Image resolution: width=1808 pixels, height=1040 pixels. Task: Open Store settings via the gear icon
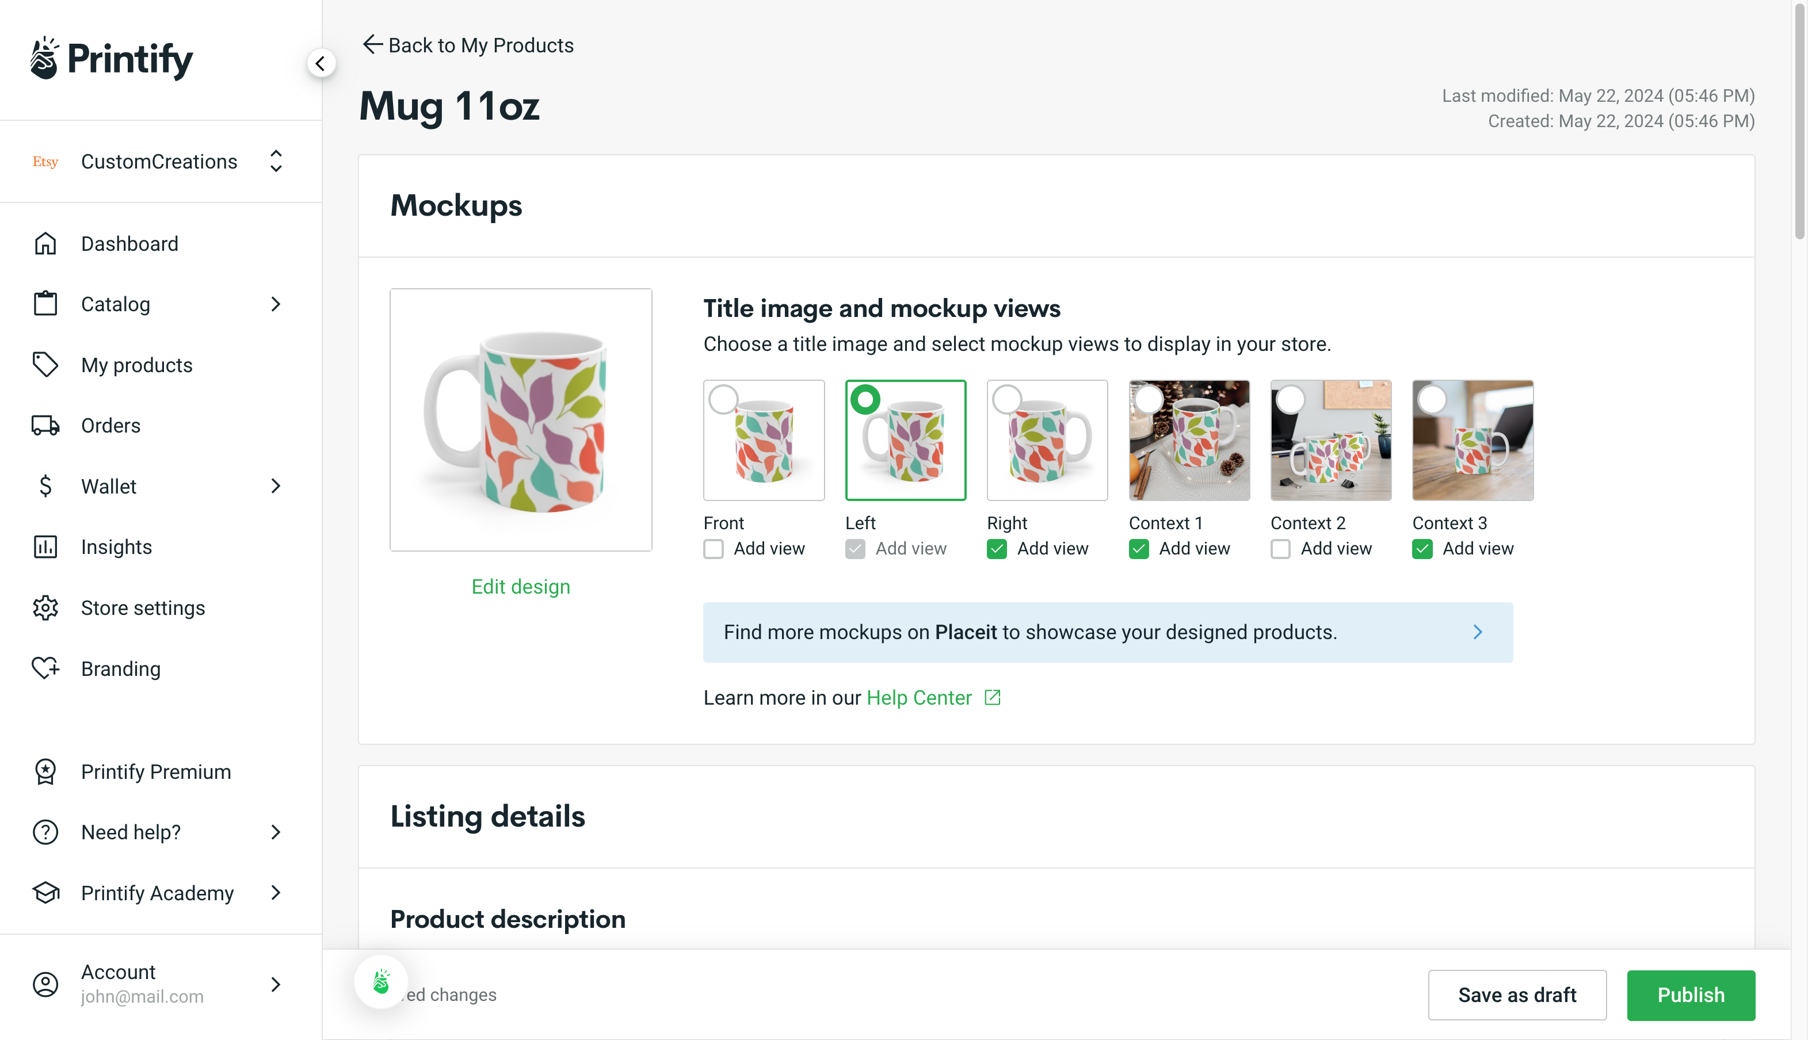(x=45, y=608)
